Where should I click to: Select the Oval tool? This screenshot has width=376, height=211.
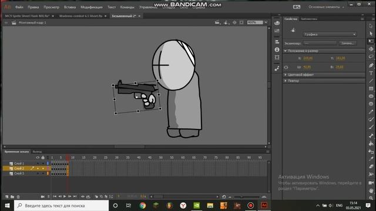tap(371, 96)
